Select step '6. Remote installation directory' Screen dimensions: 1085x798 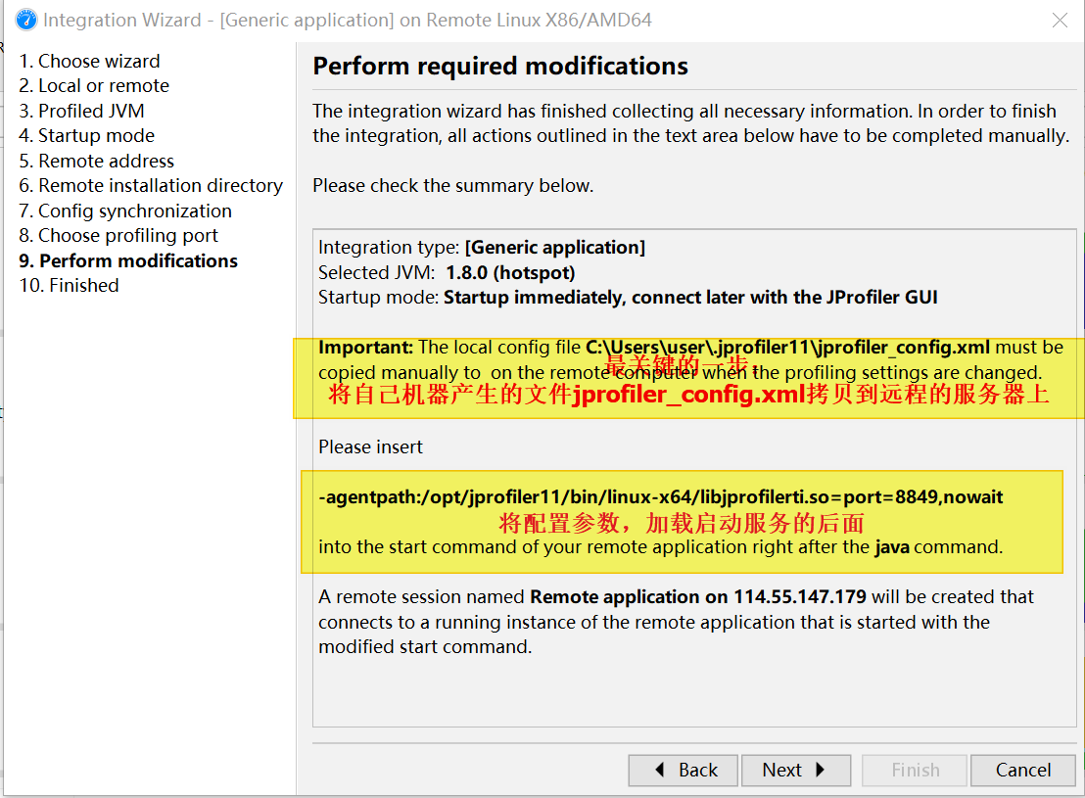click(x=152, y=185)
